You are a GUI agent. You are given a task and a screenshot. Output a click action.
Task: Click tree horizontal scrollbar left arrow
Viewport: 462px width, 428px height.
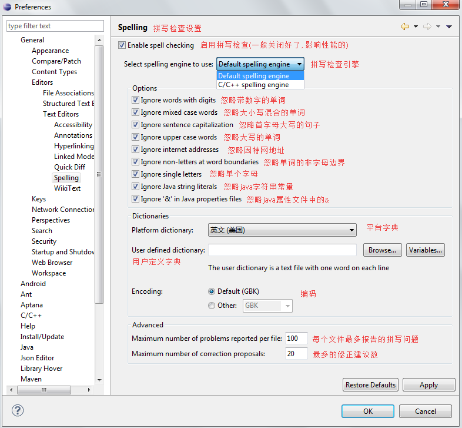click(x=11, y=390)
